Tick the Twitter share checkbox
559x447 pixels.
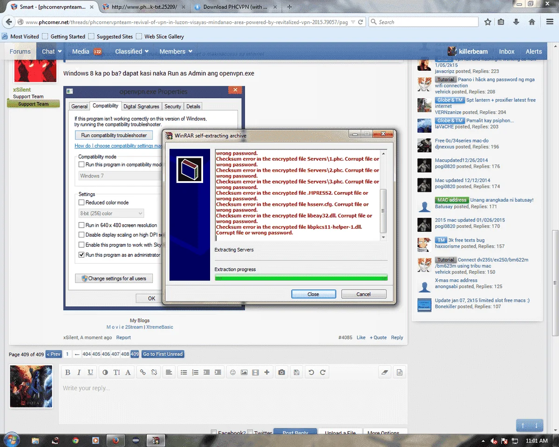(250, 433)
